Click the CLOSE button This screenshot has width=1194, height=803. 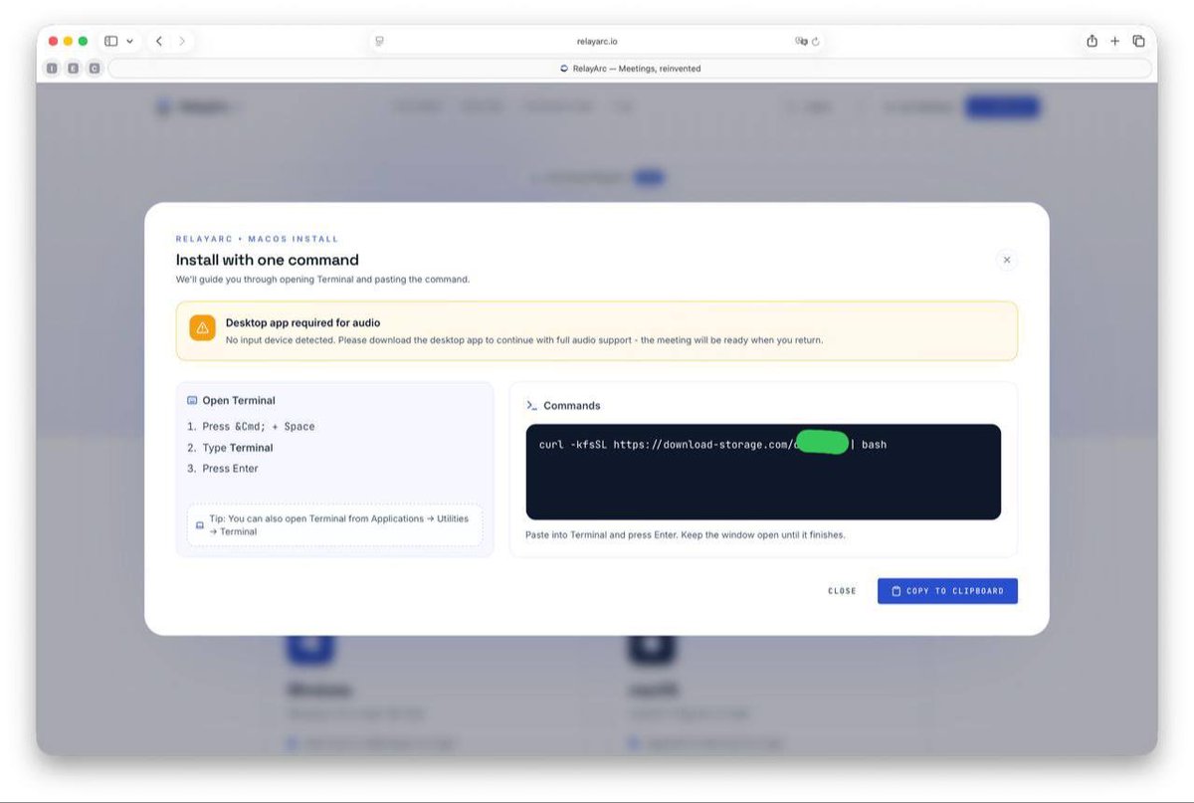point(842,591)
